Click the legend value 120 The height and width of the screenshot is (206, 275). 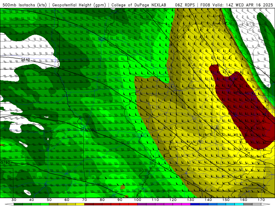[173, 200]
